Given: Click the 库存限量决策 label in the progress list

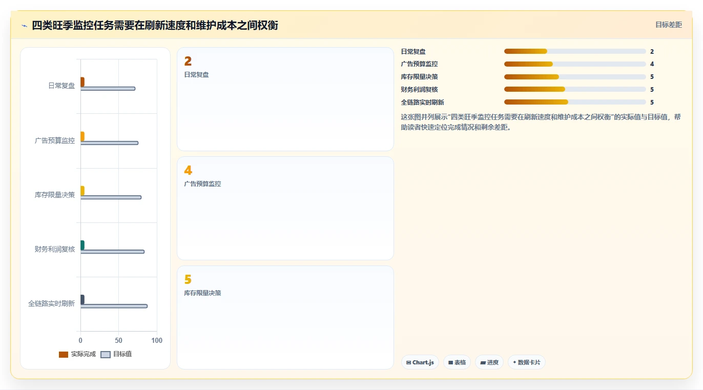Looking at the screenshot, I should tap(419, 77).
